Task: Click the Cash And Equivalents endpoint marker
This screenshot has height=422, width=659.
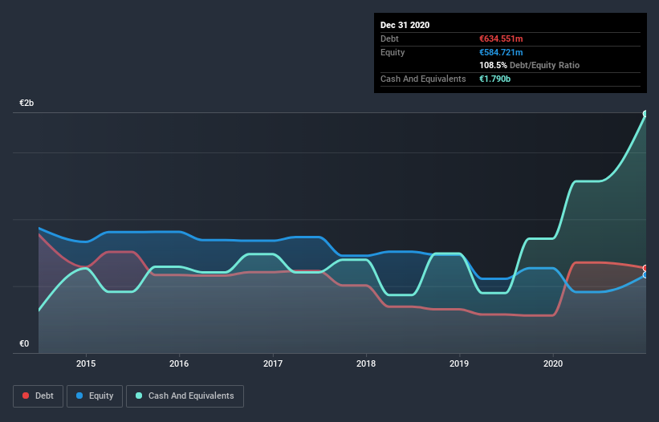Action: (645, 113)
